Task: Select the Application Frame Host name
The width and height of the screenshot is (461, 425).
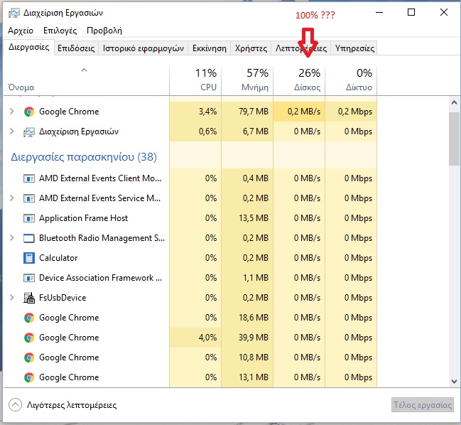Action: click(x=84, y=218)
